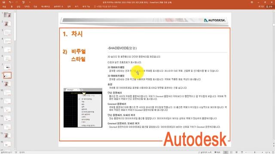Open the Undo history dropdown arrow

pos(12,2)
